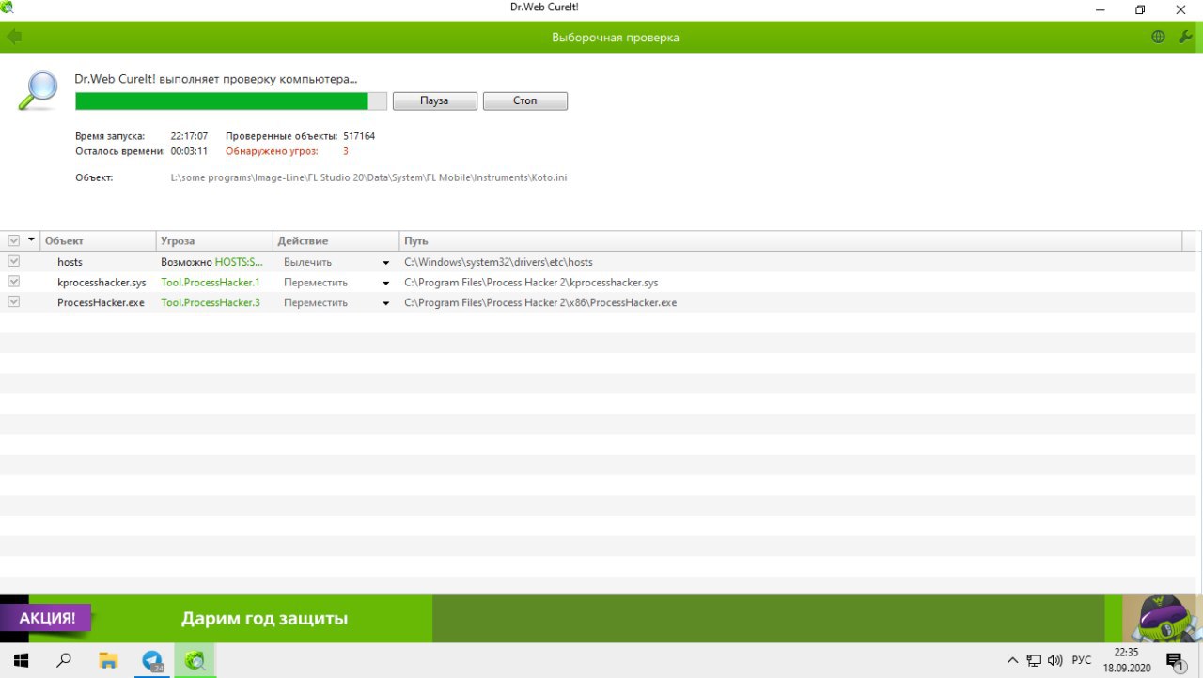Click current object path Koto.ini
The height and width of the screenshot is (678, 1203).
pyautogui.click(x=368, y=177)
